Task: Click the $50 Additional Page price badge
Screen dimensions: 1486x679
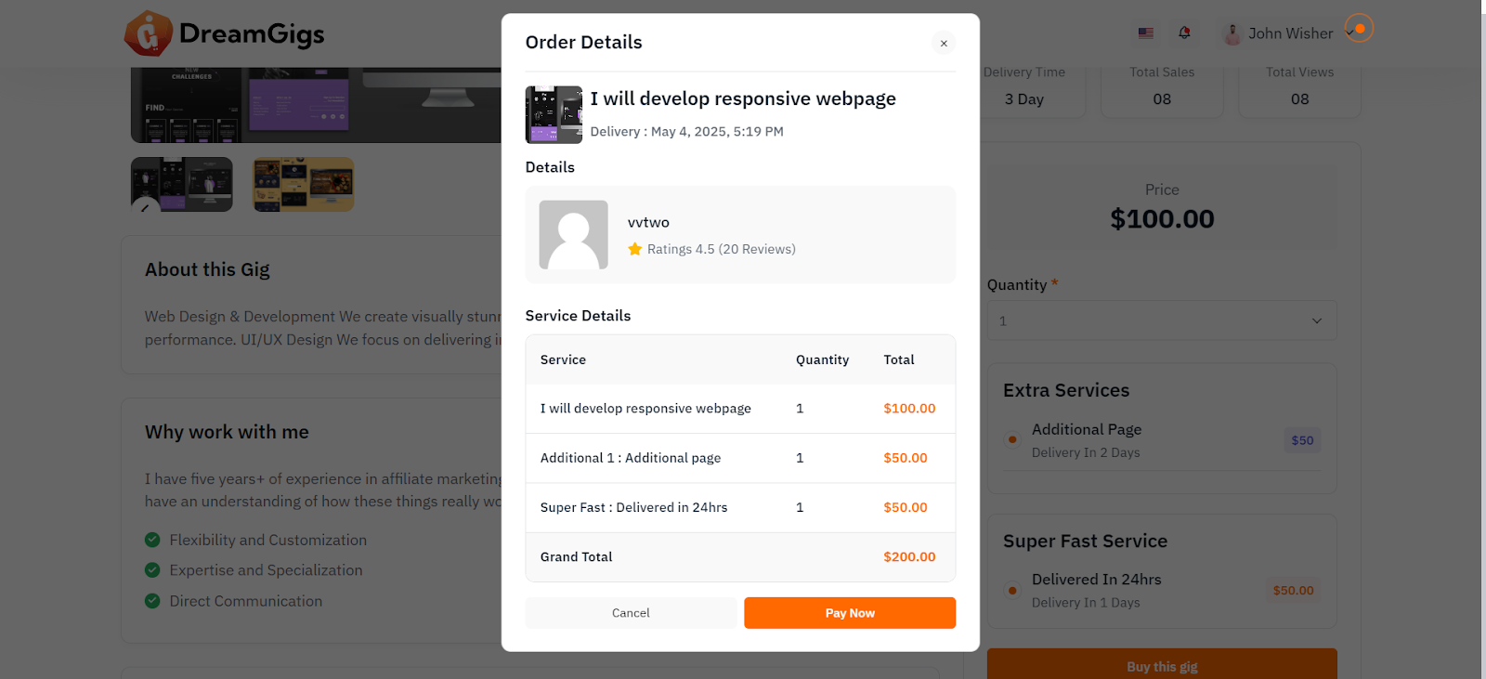Action: point(1302,440)
